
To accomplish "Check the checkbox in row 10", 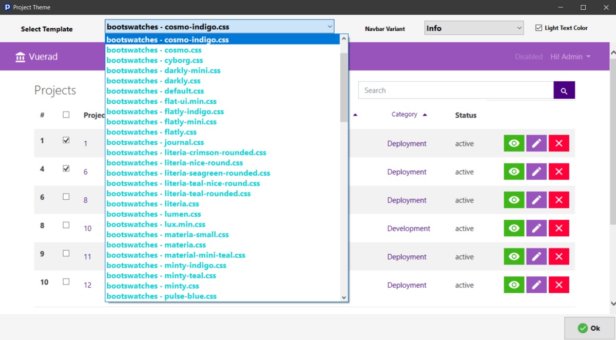I will (66, 281).
